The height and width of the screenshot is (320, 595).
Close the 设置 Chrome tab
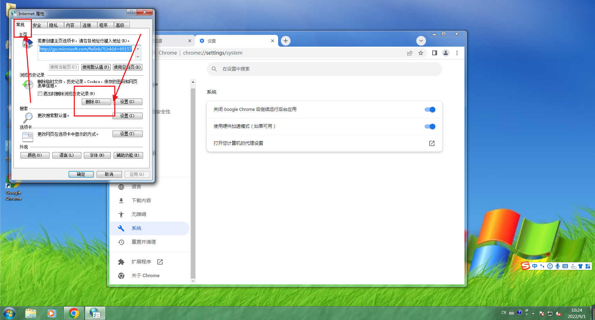click(x=273, y=41)
